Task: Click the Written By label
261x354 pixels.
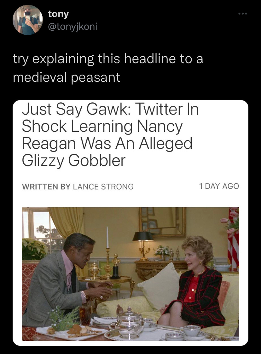Action: 46,187
